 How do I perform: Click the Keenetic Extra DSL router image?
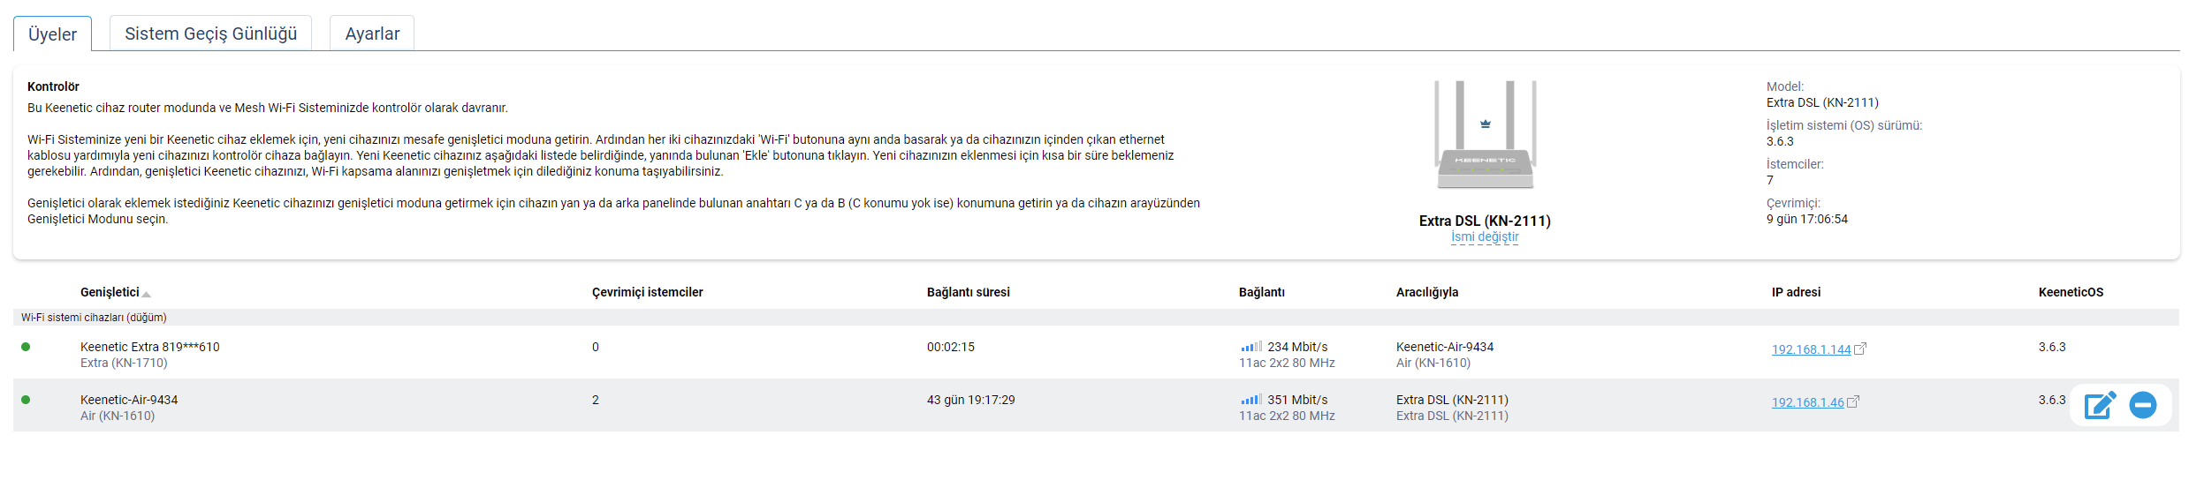(x=1485, y=134)
